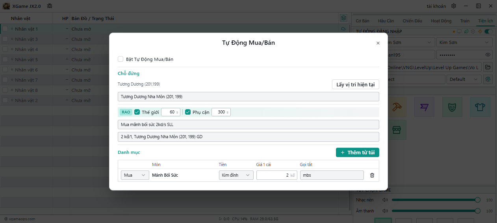497x223 pixels.
Task: Open the theater mask utility tile
Action: click(x=452, y=107)
